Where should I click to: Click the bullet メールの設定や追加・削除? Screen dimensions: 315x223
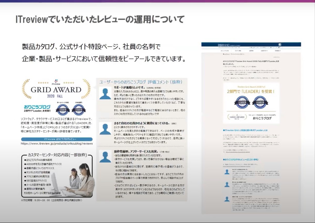[38, 185]
